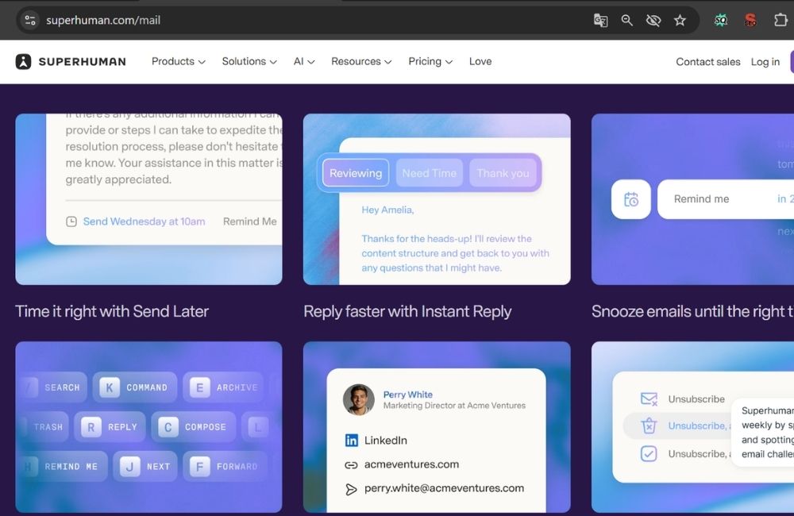Viewport: 794px width, 516px height.
Task: Expand the Pricing dropdown menu
Action: point(430,61)
